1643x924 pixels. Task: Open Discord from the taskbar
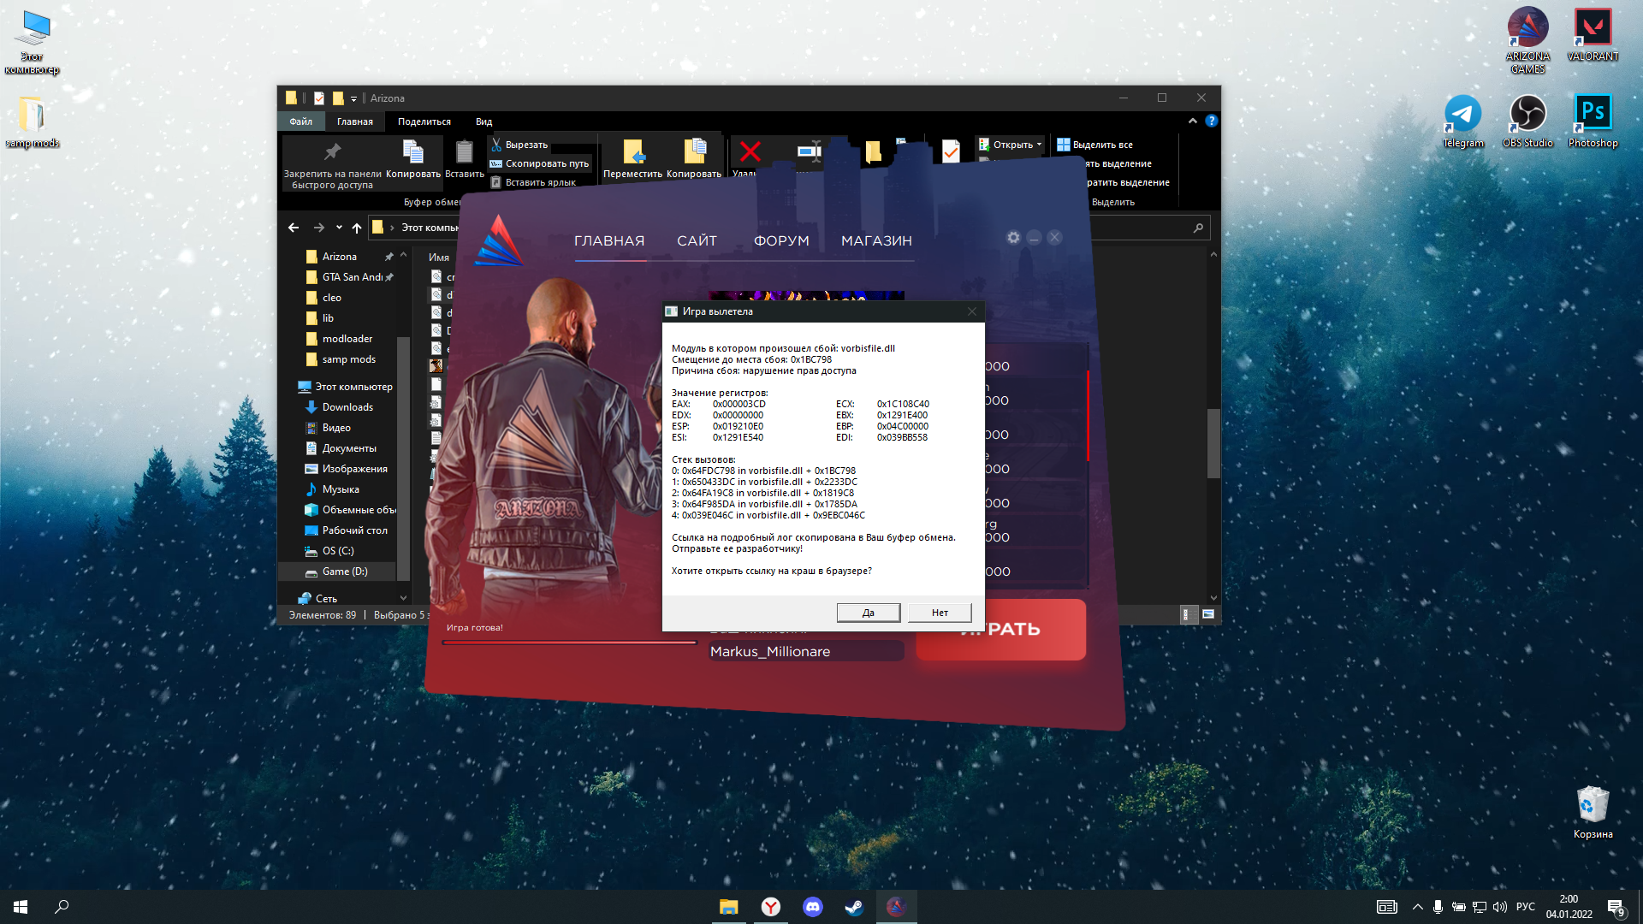[x=812, y=907]
